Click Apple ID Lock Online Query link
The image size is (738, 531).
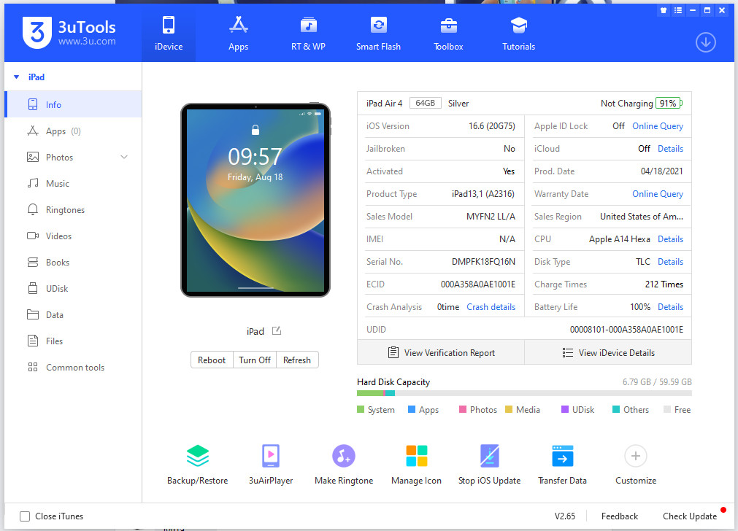[x=658, y=126]
